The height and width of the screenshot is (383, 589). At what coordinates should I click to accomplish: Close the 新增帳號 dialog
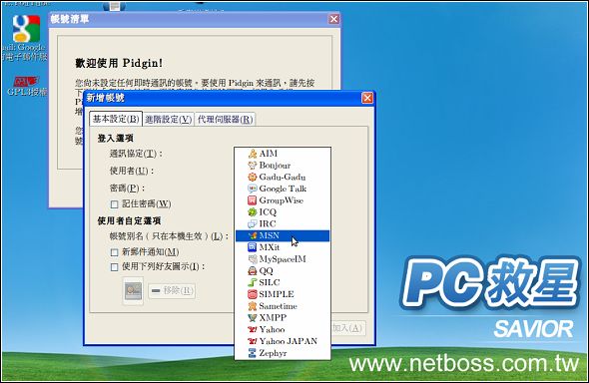point(367,98)
